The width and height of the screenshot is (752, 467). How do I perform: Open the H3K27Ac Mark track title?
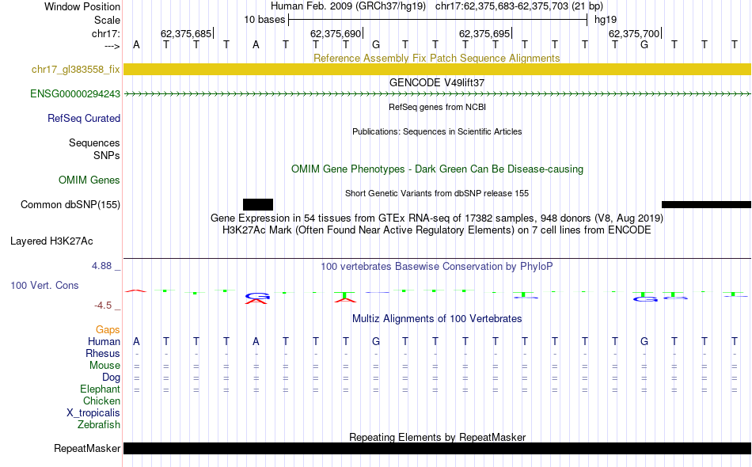[x=437, y=230]
